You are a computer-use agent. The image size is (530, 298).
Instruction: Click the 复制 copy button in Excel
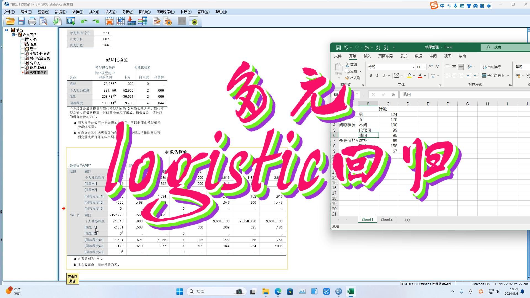click(351, 71)
